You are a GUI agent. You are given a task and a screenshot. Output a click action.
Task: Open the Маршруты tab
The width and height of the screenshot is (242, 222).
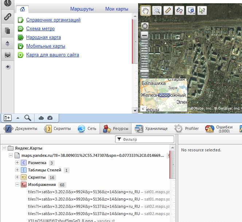[82, 9]
